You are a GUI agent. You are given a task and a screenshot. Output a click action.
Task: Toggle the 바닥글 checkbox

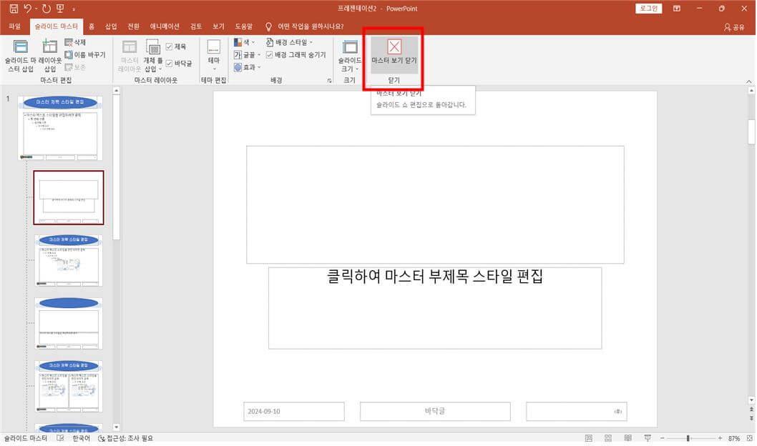pyautogui.click(x=169, y=63)
